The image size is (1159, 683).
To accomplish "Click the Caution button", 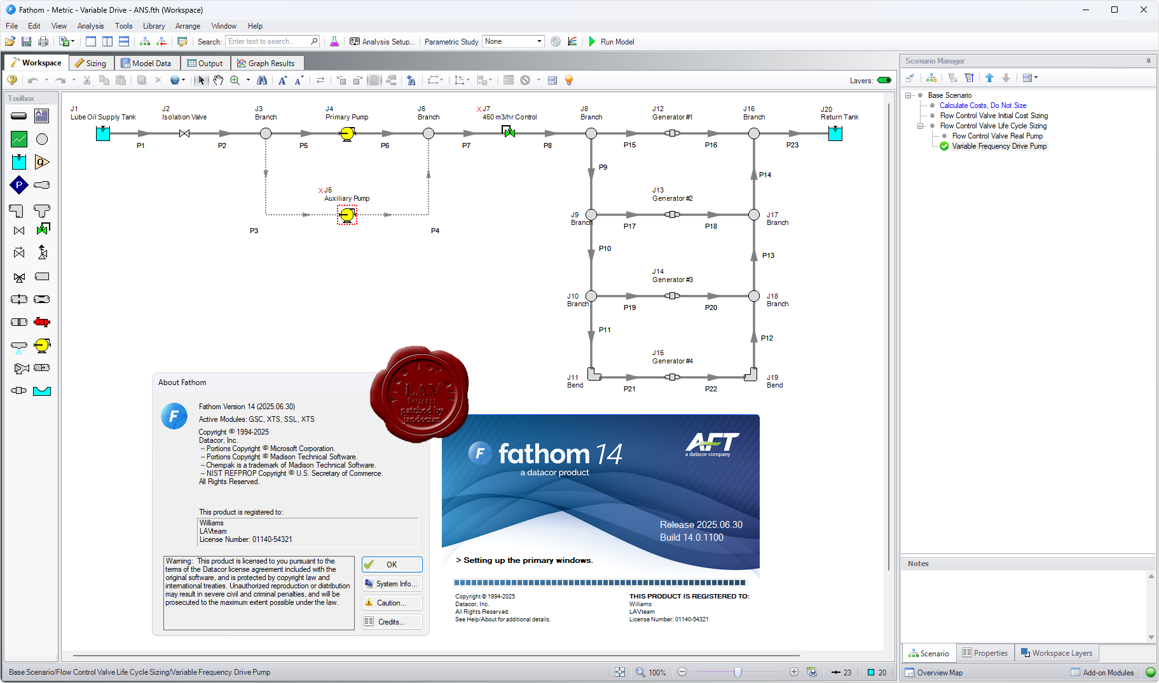I will (392, 603).
